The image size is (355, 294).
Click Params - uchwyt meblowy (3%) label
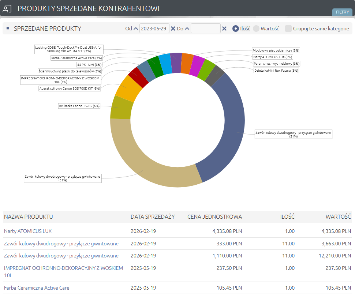click(276, 64)
